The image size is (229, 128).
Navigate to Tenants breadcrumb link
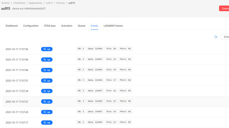click(x=5, y=3)
